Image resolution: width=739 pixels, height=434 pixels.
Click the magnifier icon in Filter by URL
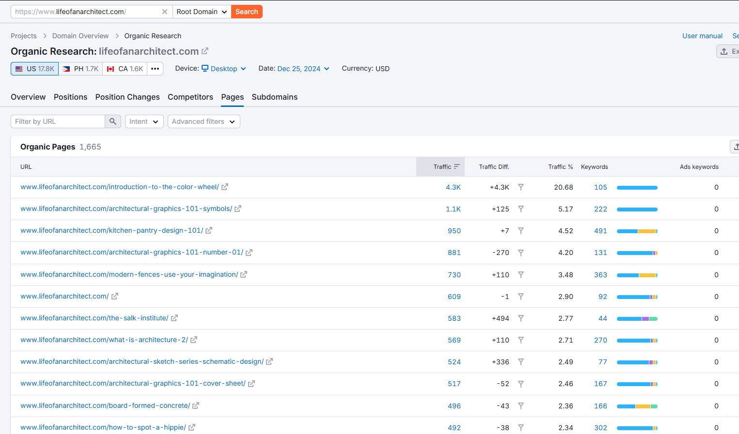coord(112,121)
